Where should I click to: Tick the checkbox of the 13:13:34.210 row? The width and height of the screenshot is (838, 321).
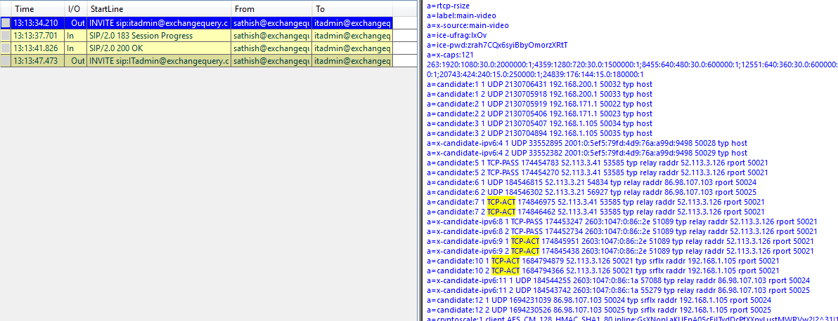[x=6, y=23]
